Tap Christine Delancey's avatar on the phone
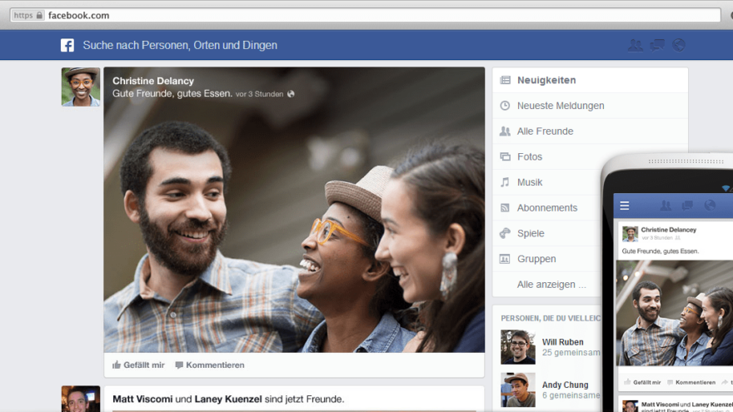This screenshot has width=733, height=412. click(x=630, y=234)
